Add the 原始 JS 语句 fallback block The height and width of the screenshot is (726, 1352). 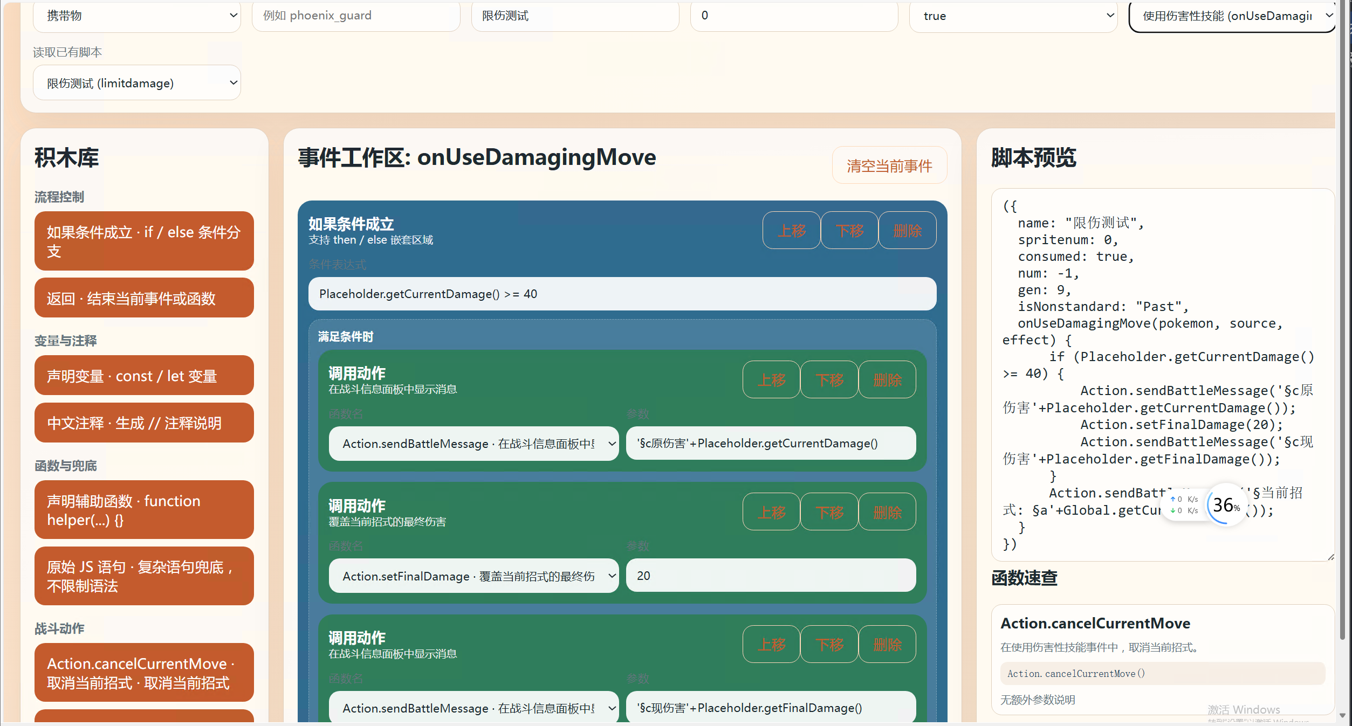pyautogui.click(x=144, y=576)
